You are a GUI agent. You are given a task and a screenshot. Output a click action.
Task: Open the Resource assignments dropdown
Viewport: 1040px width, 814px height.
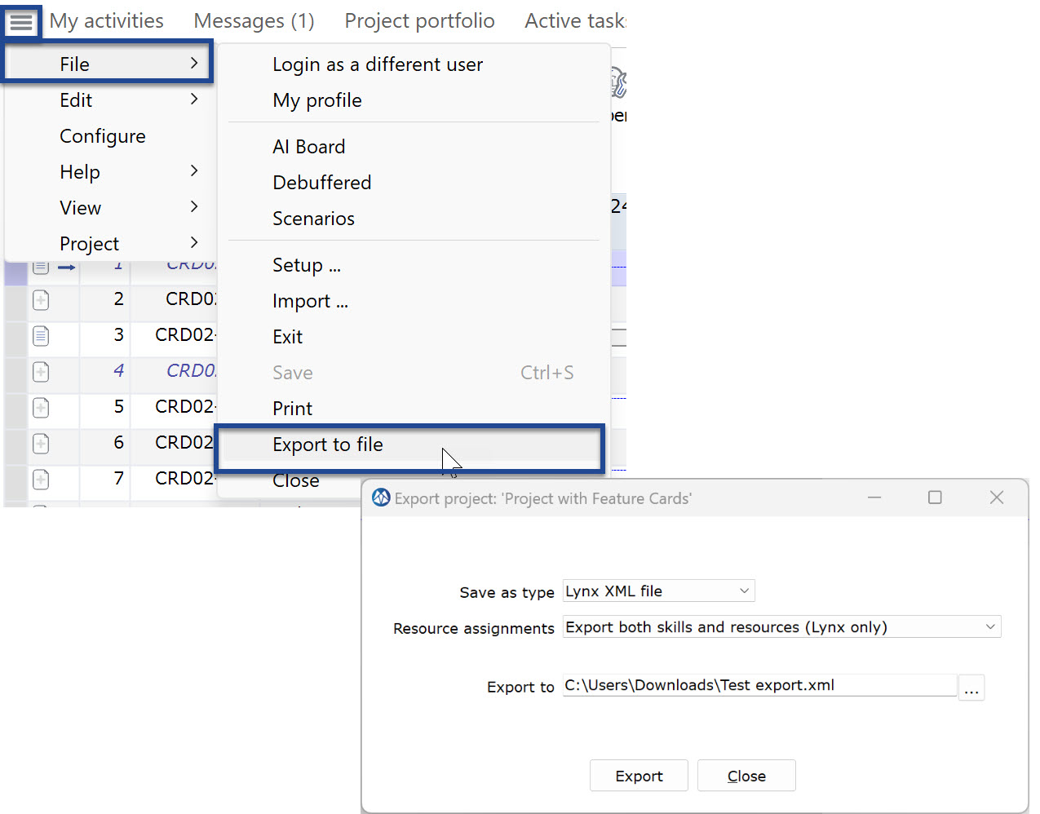781,626
